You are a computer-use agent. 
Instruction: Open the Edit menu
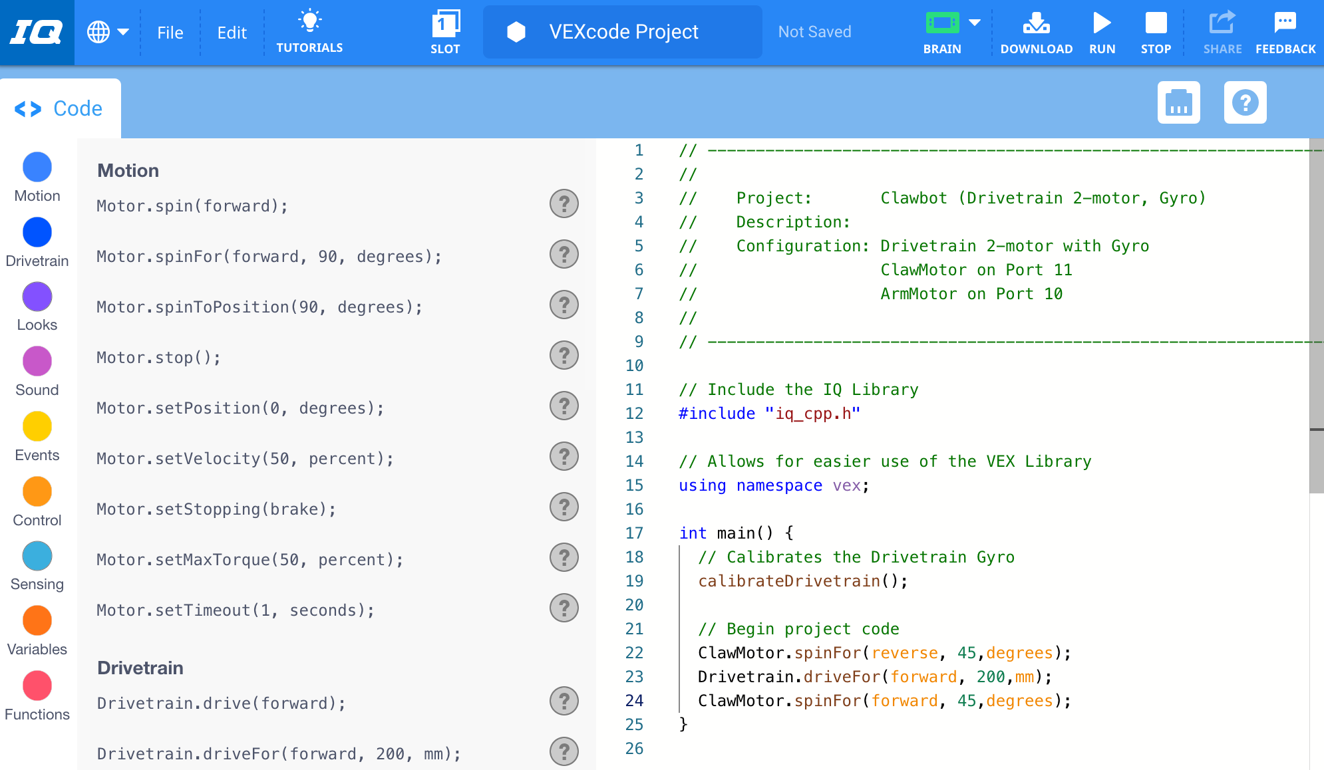tap(232, 32)
